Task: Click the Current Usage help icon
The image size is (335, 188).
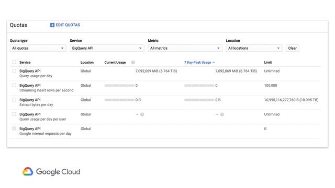Action: [x=133, y=62]
